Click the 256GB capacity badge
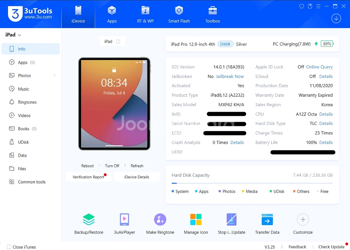This screenshot has height=250, width=350. click(225, 44)
